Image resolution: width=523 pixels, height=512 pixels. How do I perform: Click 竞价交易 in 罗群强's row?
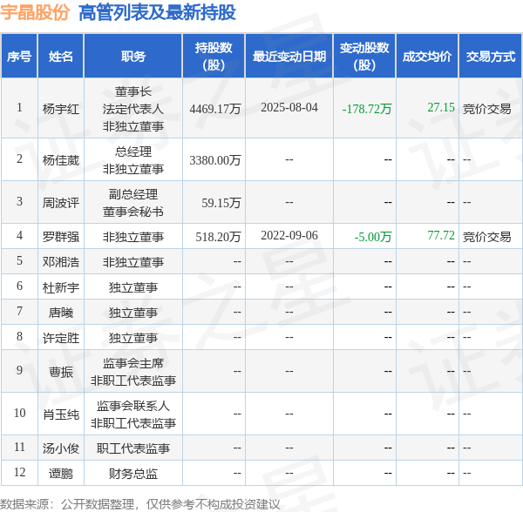tap(486, 237)
